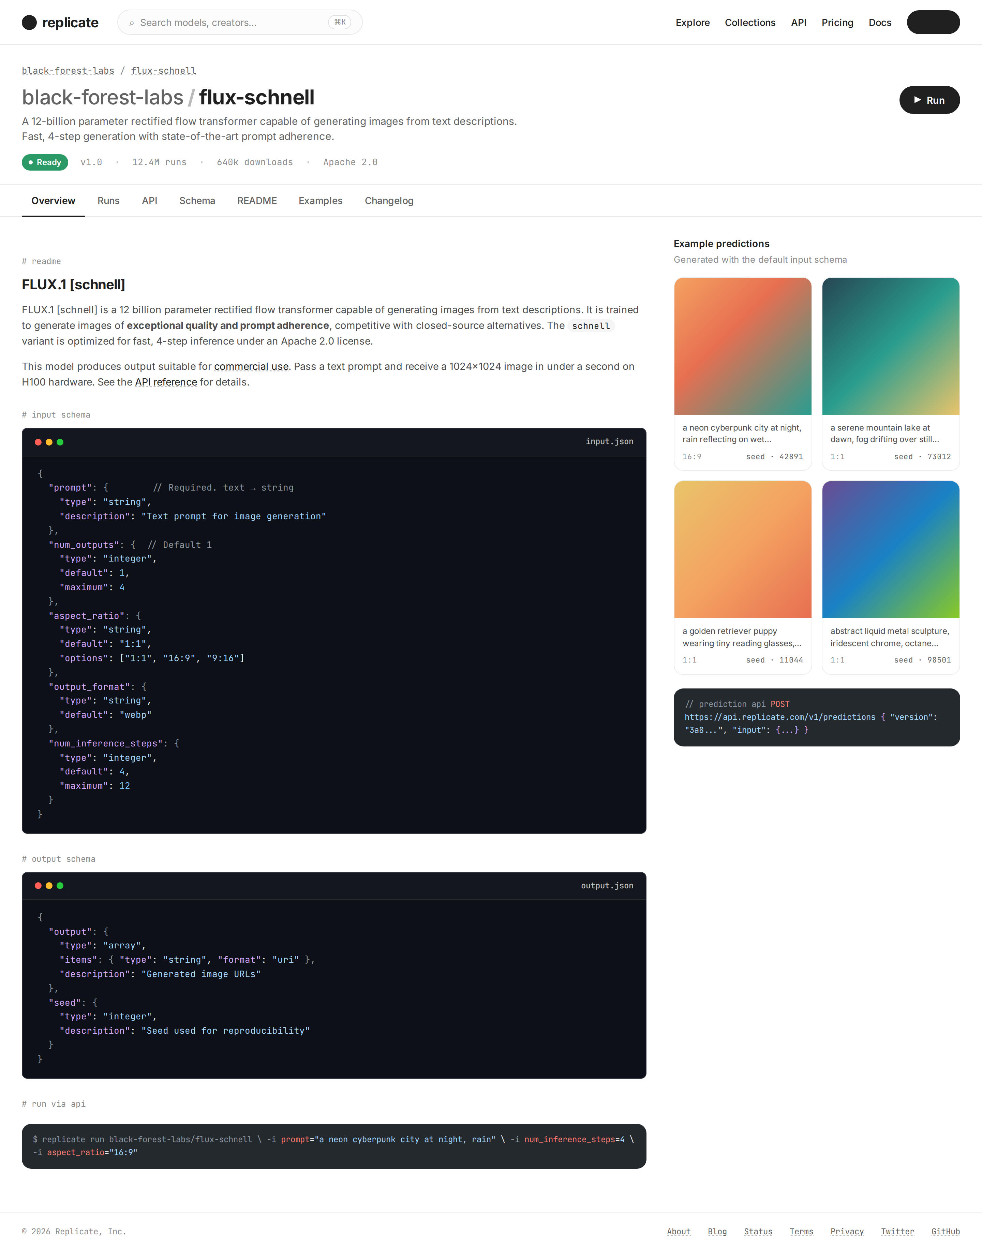Open Explore in the top navigation
982x1250 pixels.
(692, 23)
